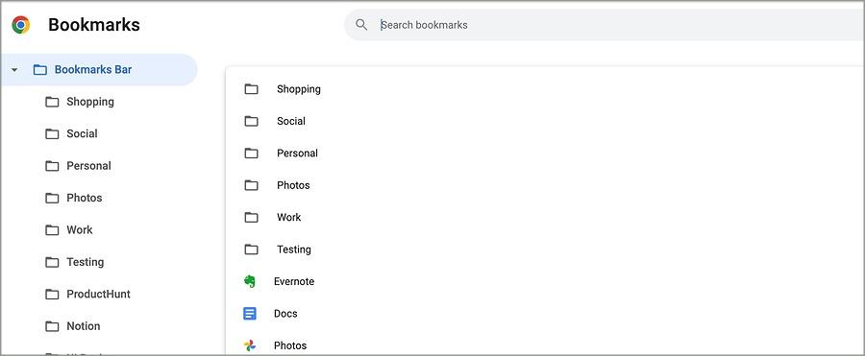The height and width of the screenshot is (356, 865).
Task: Click main list Shopping folder icon
Action: (251, 88)
